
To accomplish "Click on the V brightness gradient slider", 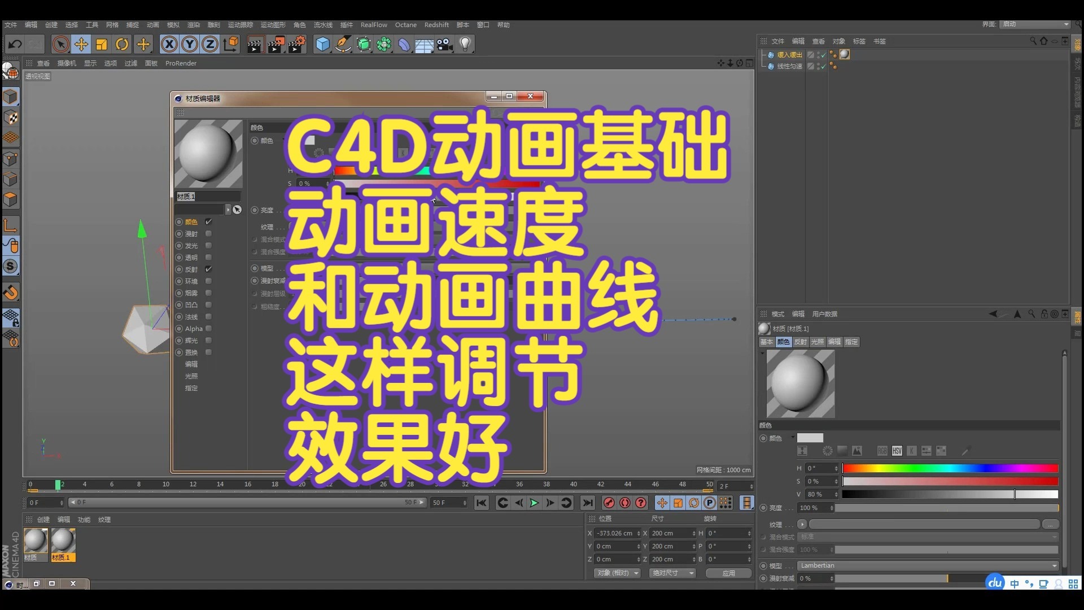I will point(950,494).
